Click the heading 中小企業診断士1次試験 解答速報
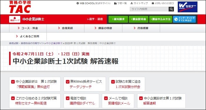The height and width of the screenshot is (110, 206). pyautogui.click(x=66, y=61)
